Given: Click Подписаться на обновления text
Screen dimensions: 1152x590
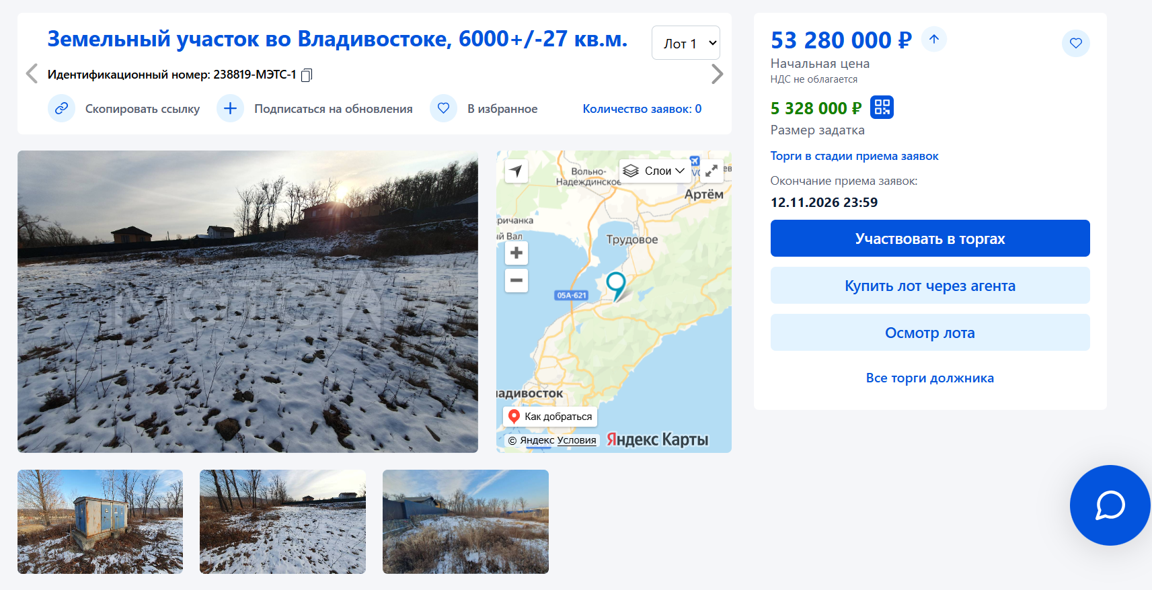Looking at the screenshot, I should [x=334, y=109].
